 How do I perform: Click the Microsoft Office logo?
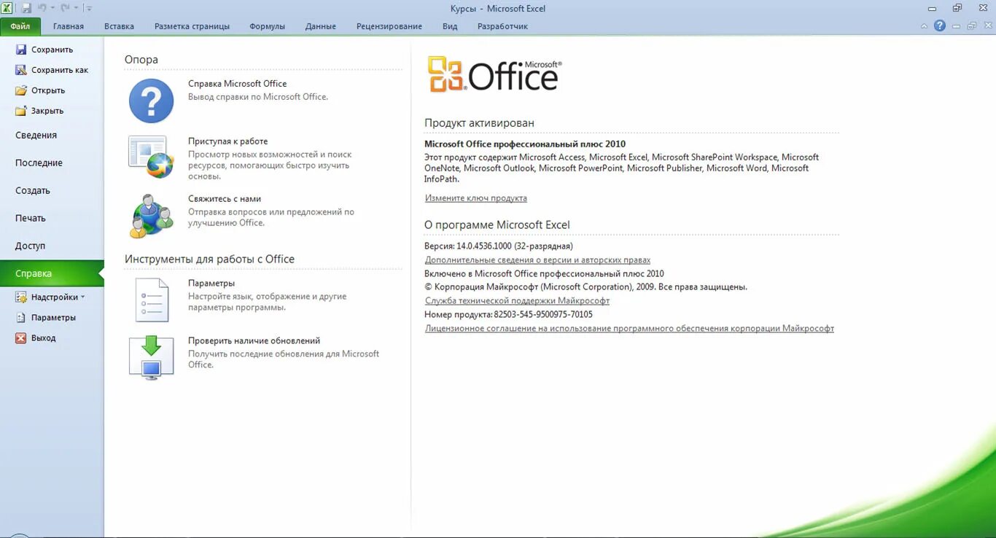click(494, 74)
